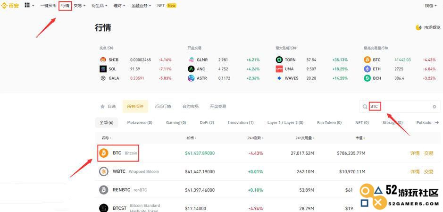Viewport: 443px width, 212px height.
Task: Click the RENBTC price $41,397.46000
Action: click(200, 190)
